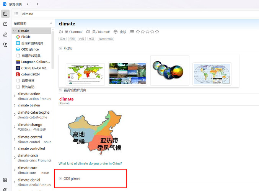The width and height of the screenshot is (259, 191).
Task: Toggle the word list icon beside search box
Action: pos(16,14)
